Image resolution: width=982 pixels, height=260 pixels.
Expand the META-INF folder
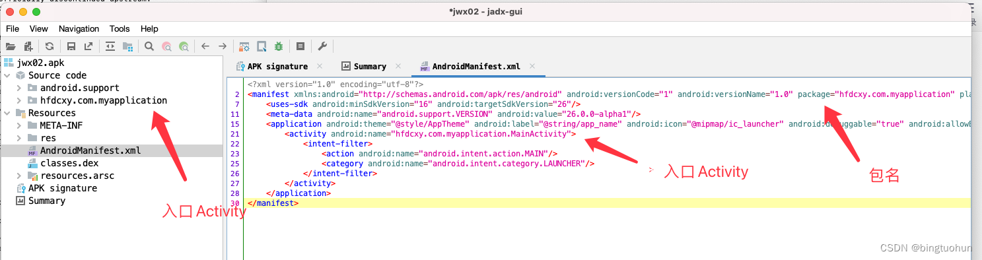[19, 125]
